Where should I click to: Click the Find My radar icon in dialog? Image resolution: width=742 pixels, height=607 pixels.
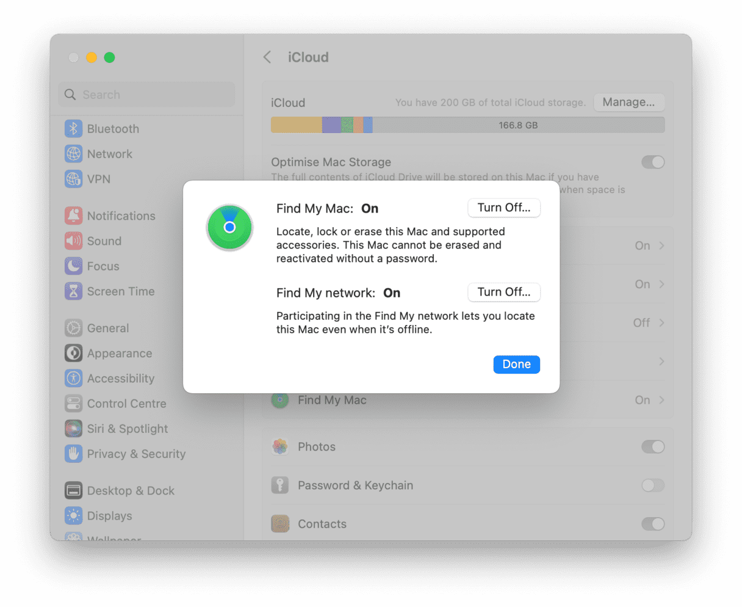[229, 227]
